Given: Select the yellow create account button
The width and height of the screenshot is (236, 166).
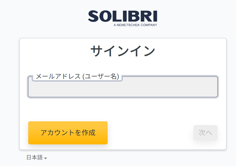Looking at the screenshot, I should click(68, 133).
